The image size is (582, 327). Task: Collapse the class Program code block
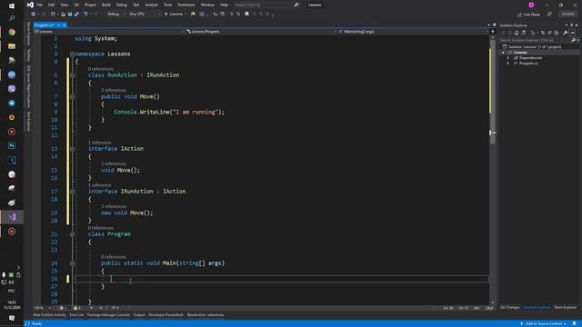pos(73,234)
